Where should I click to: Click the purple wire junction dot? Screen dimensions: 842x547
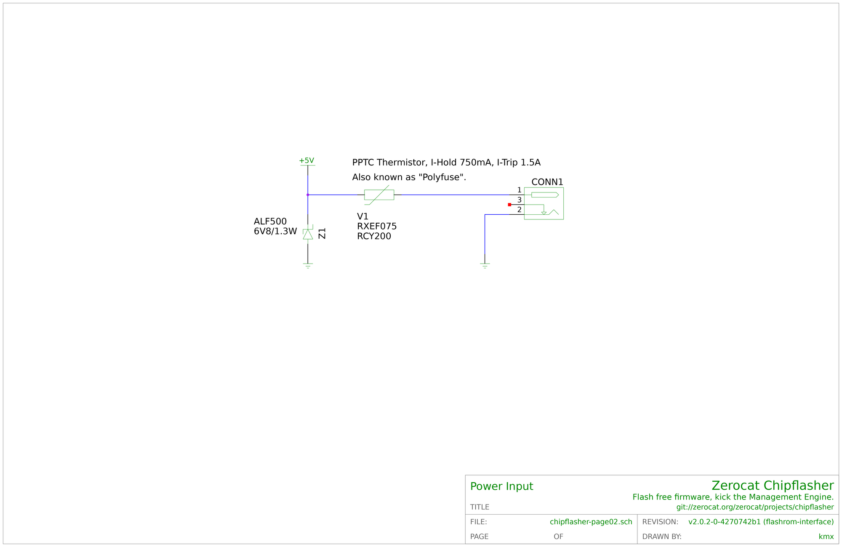pos(308,195)
